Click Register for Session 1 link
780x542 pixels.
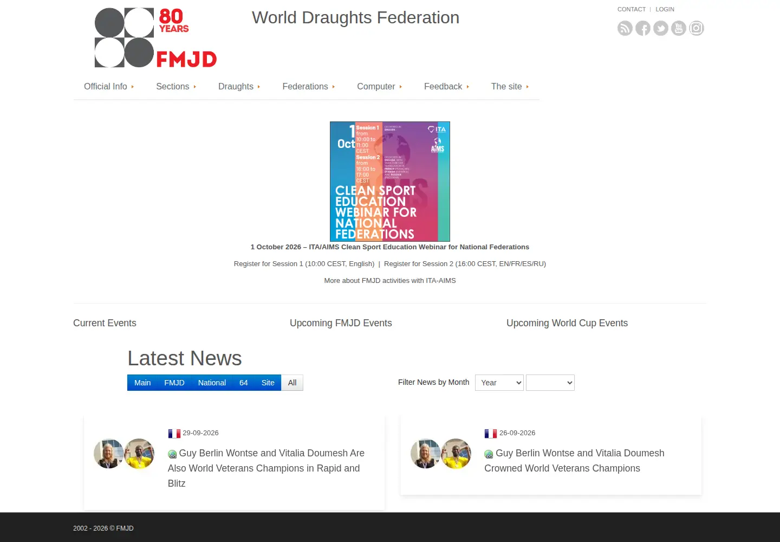pos(304,264)
